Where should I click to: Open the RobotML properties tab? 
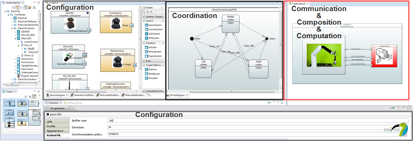click(53, 135)
